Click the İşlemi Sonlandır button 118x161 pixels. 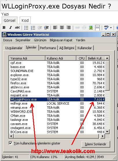pyautogui.click(x=96, y=144)
